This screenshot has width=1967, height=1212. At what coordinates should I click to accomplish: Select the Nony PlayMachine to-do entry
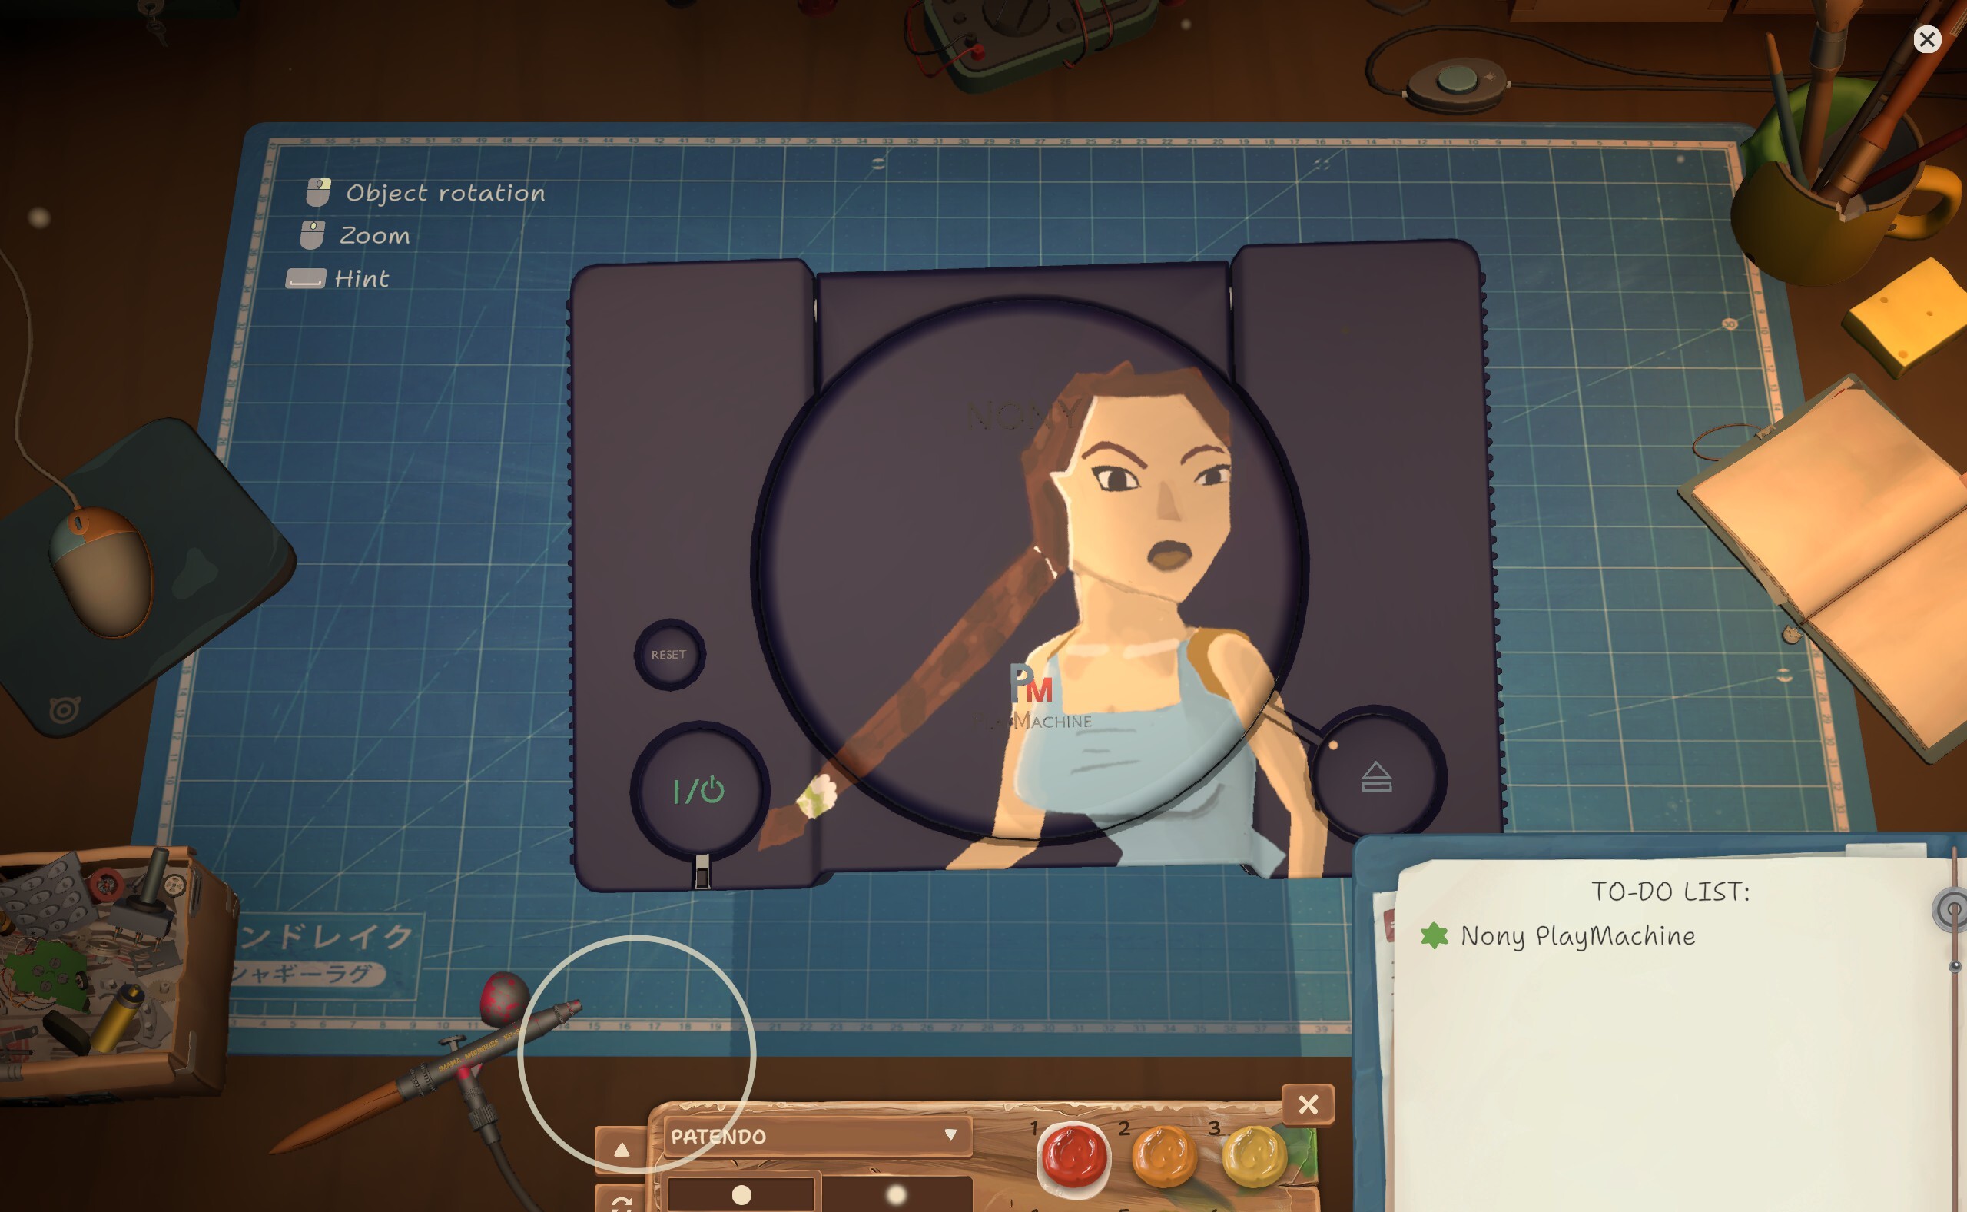click(1577, 935)
